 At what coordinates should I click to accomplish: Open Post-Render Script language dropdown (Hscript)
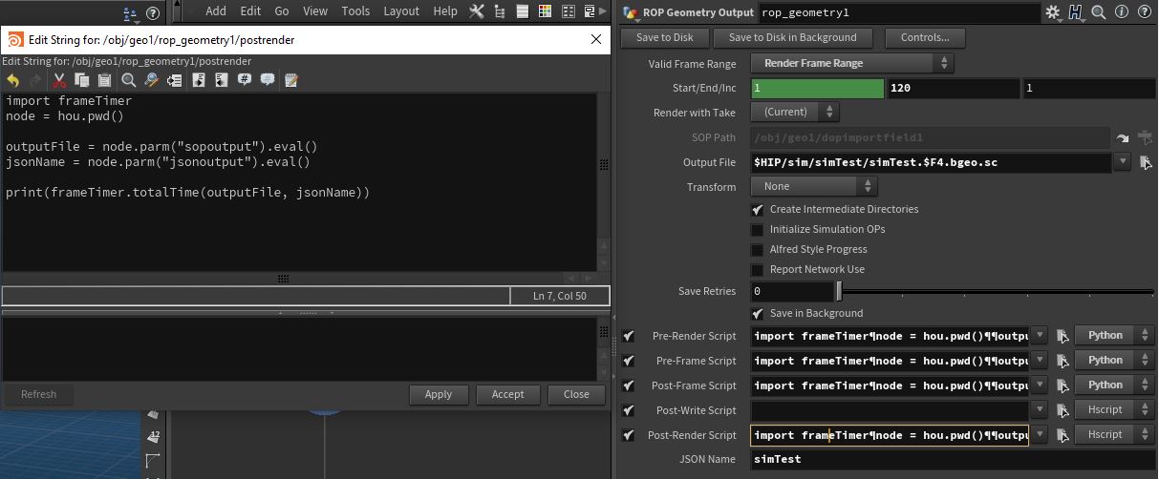tap(1115, 435)
